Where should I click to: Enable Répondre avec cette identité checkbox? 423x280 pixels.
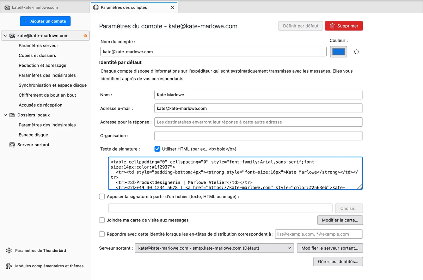coord(102,234)
